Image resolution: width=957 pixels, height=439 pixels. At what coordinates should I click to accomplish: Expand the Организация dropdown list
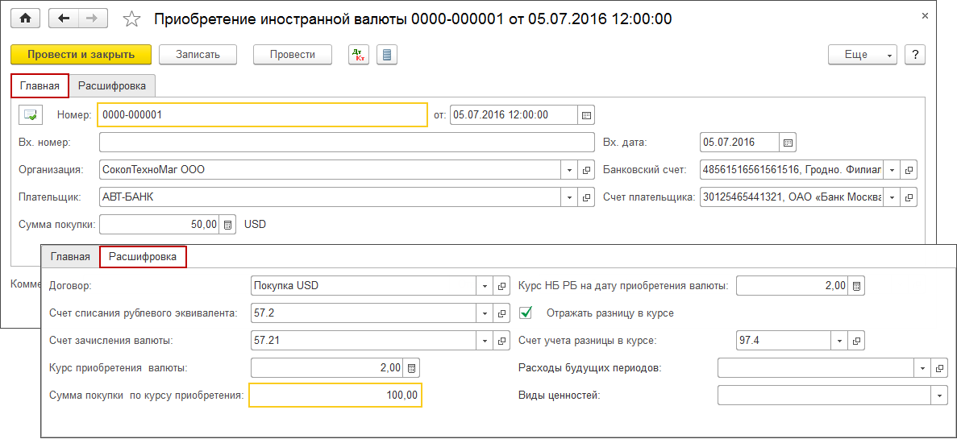click(568, 170)
